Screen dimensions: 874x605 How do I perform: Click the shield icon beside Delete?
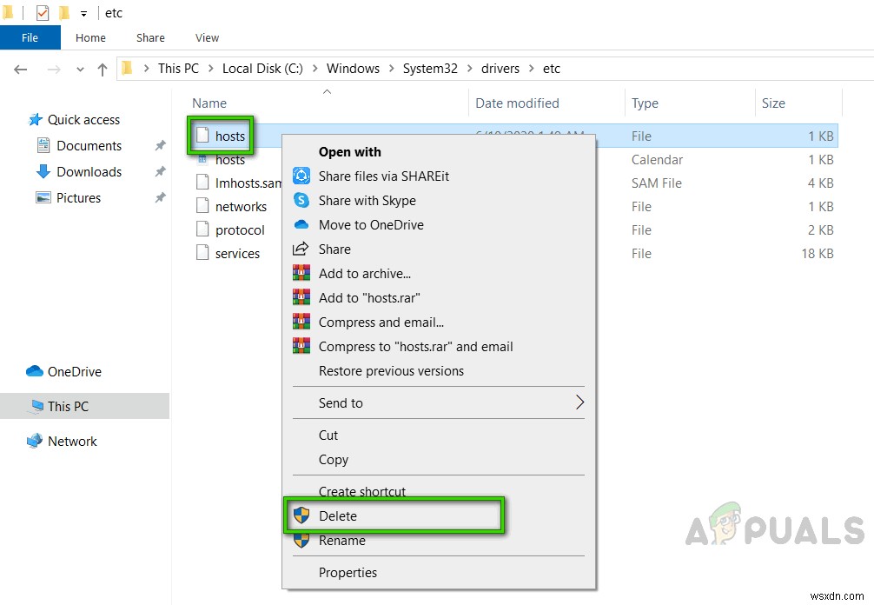(x=301, y=515)
